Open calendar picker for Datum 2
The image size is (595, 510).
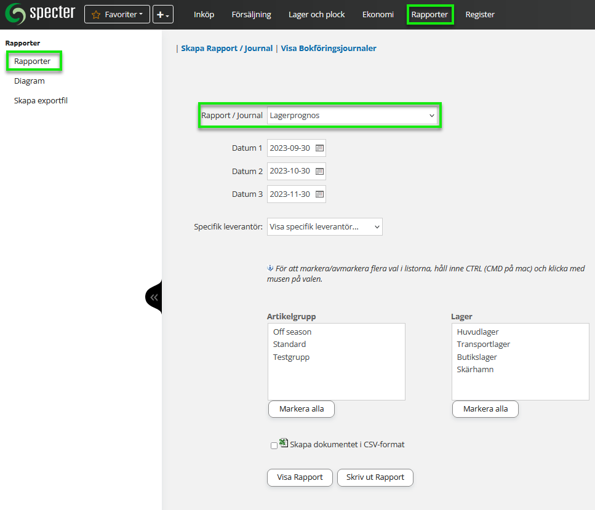[319, 171]
